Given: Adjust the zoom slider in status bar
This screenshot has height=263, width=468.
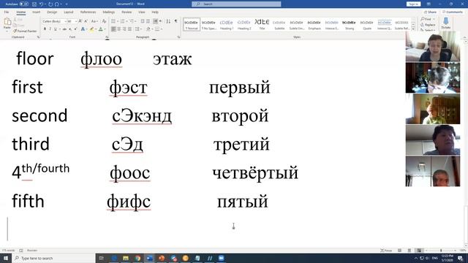Looking at the screenshot, I should [x=441, y=251].
